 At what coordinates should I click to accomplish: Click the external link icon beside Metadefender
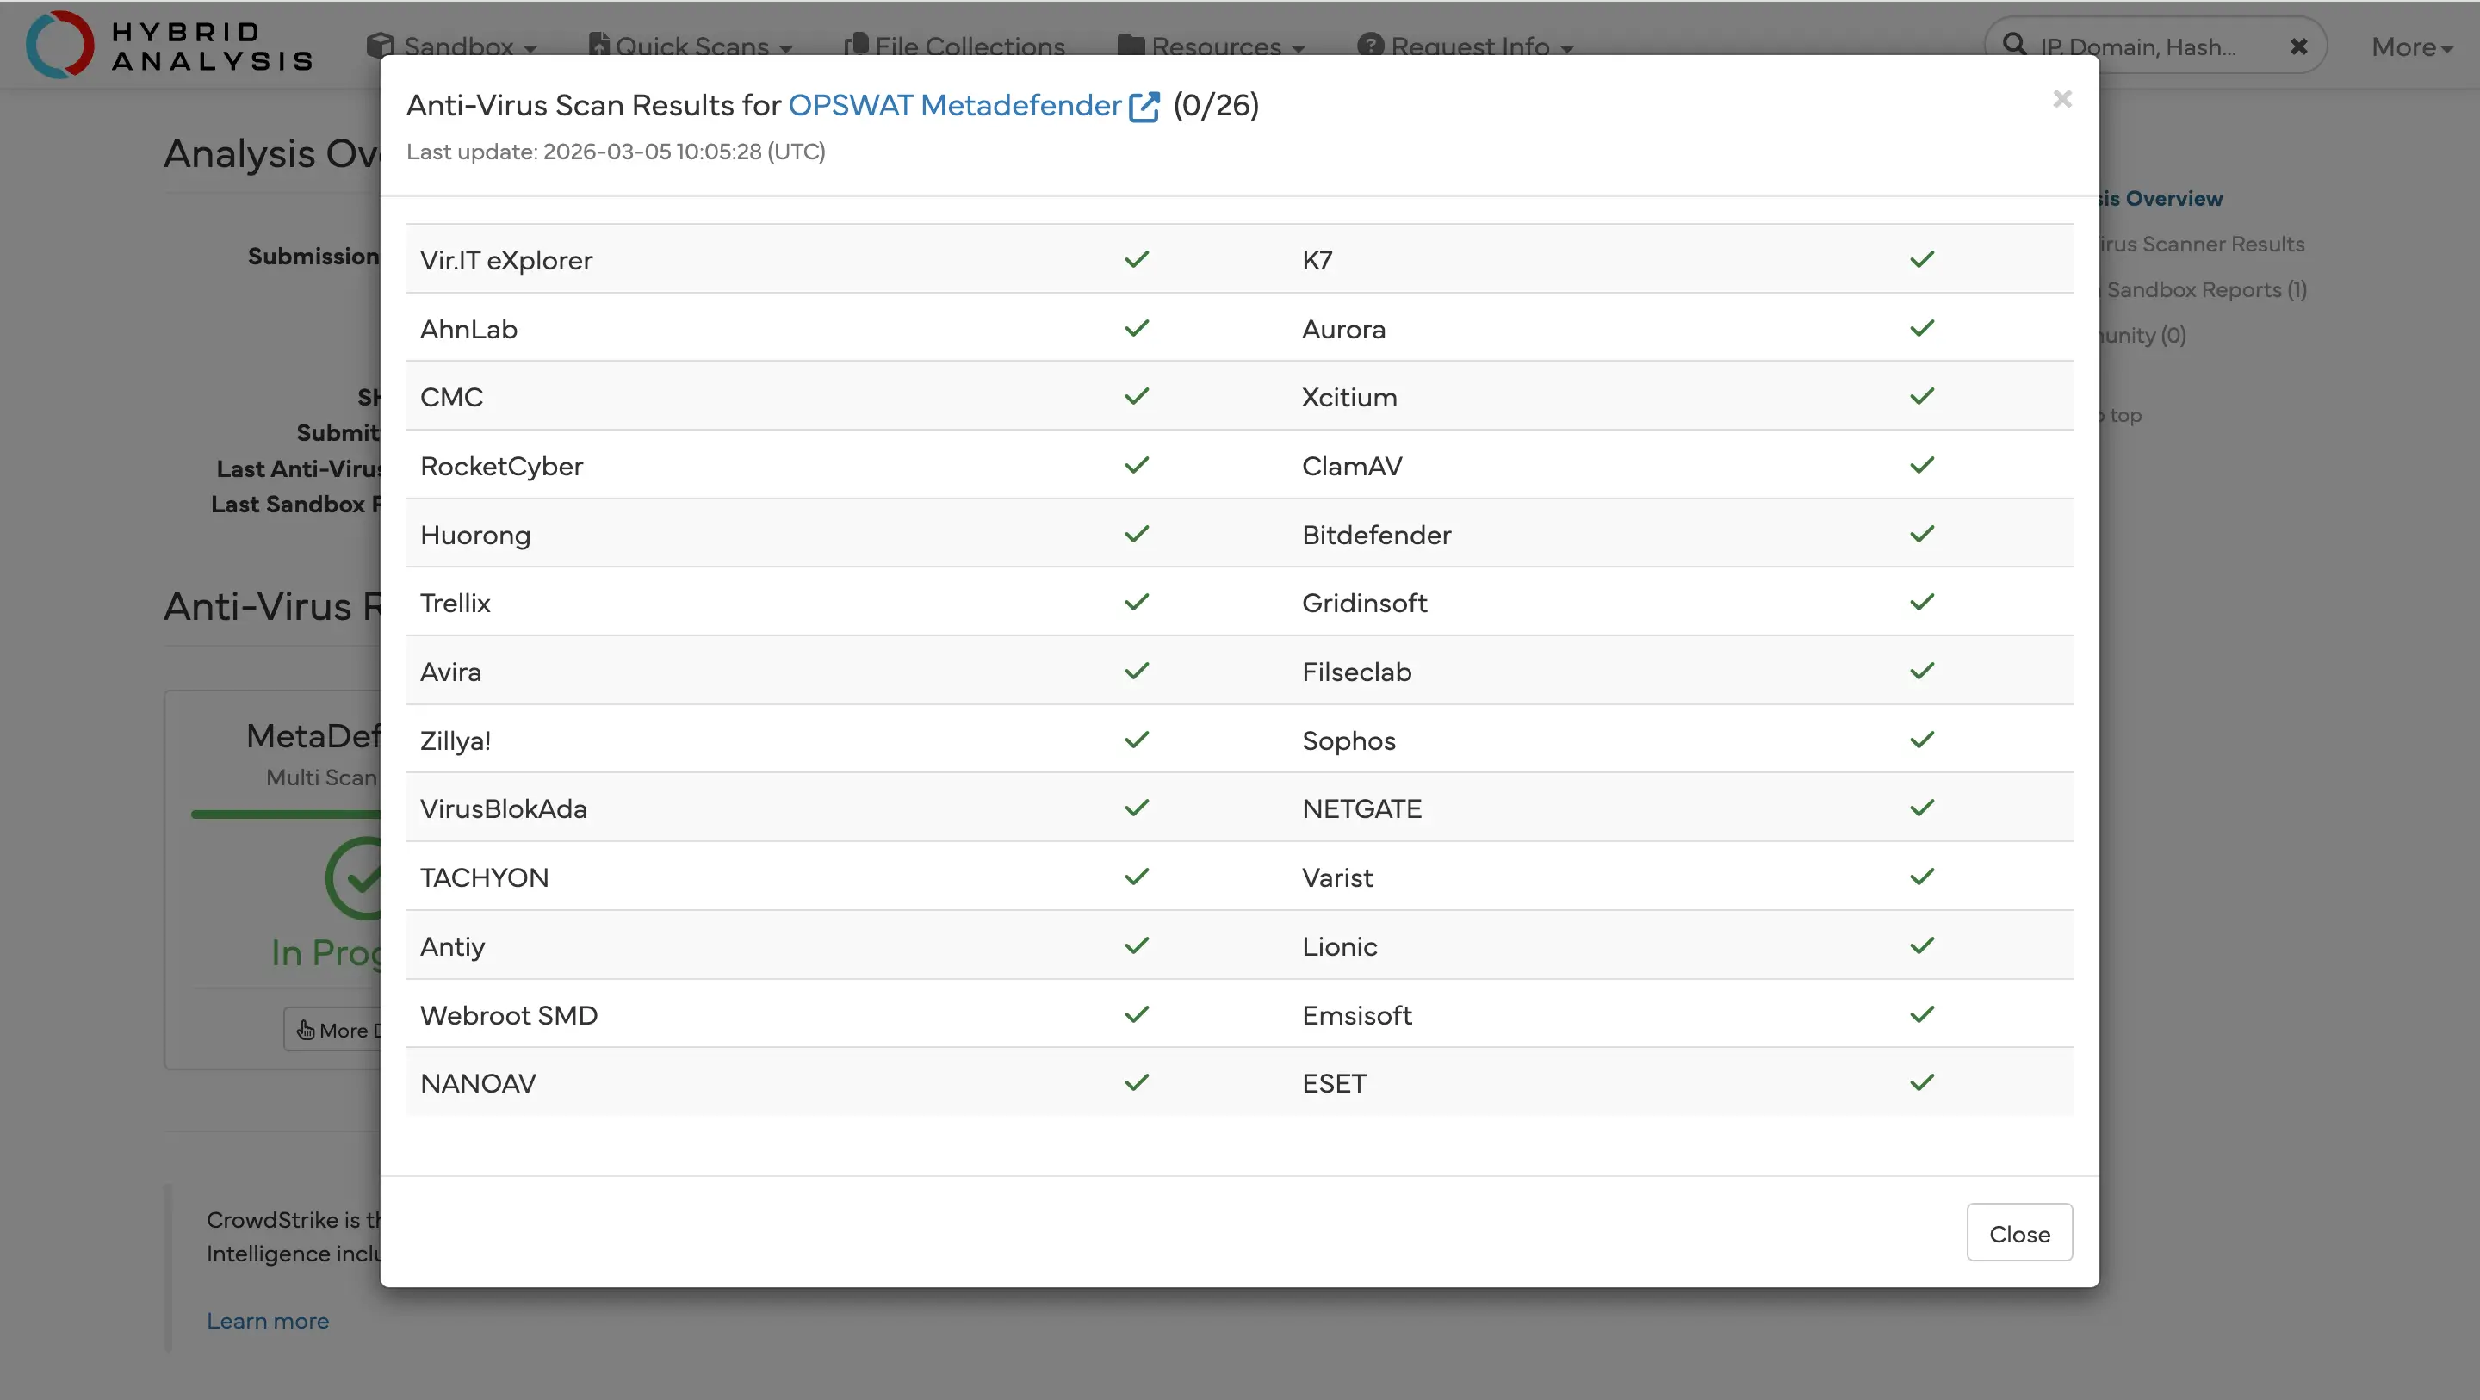(1144, 106)
